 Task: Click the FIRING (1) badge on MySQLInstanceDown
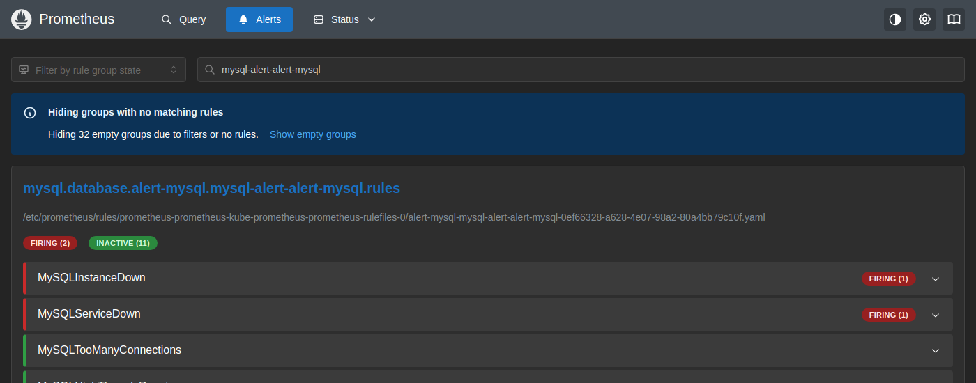pyautogui.click(x=889, y=279)
